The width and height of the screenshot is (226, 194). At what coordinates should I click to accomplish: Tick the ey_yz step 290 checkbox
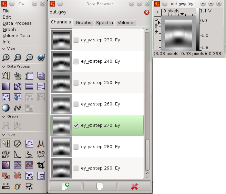click(76, 168)
